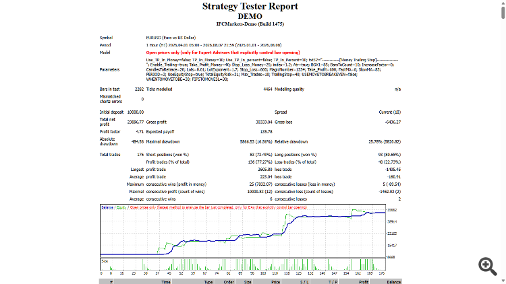The width and height of the screenshot is (506, 284).
Task: Click the Time column header
Action: coord(166,282)
